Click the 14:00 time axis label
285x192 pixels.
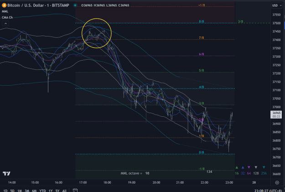(x=12, y=182)
